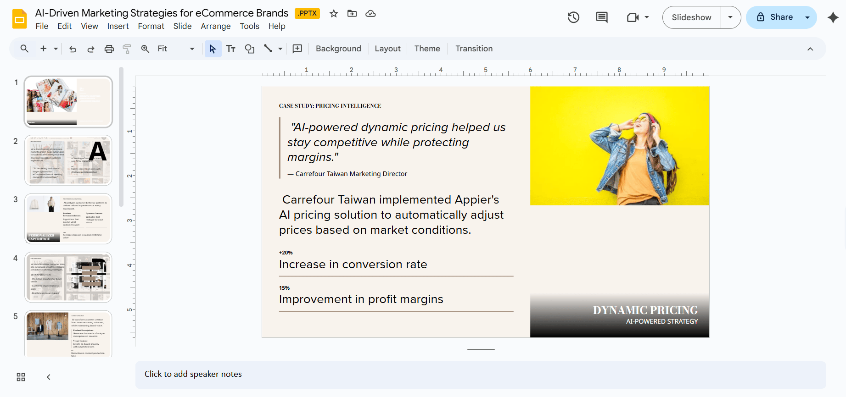The image size is (846, 397).
Task: Open Share options dropdown arrow
Action: [807, 17]
